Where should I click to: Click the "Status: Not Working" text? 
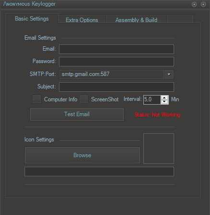point(157,115)
